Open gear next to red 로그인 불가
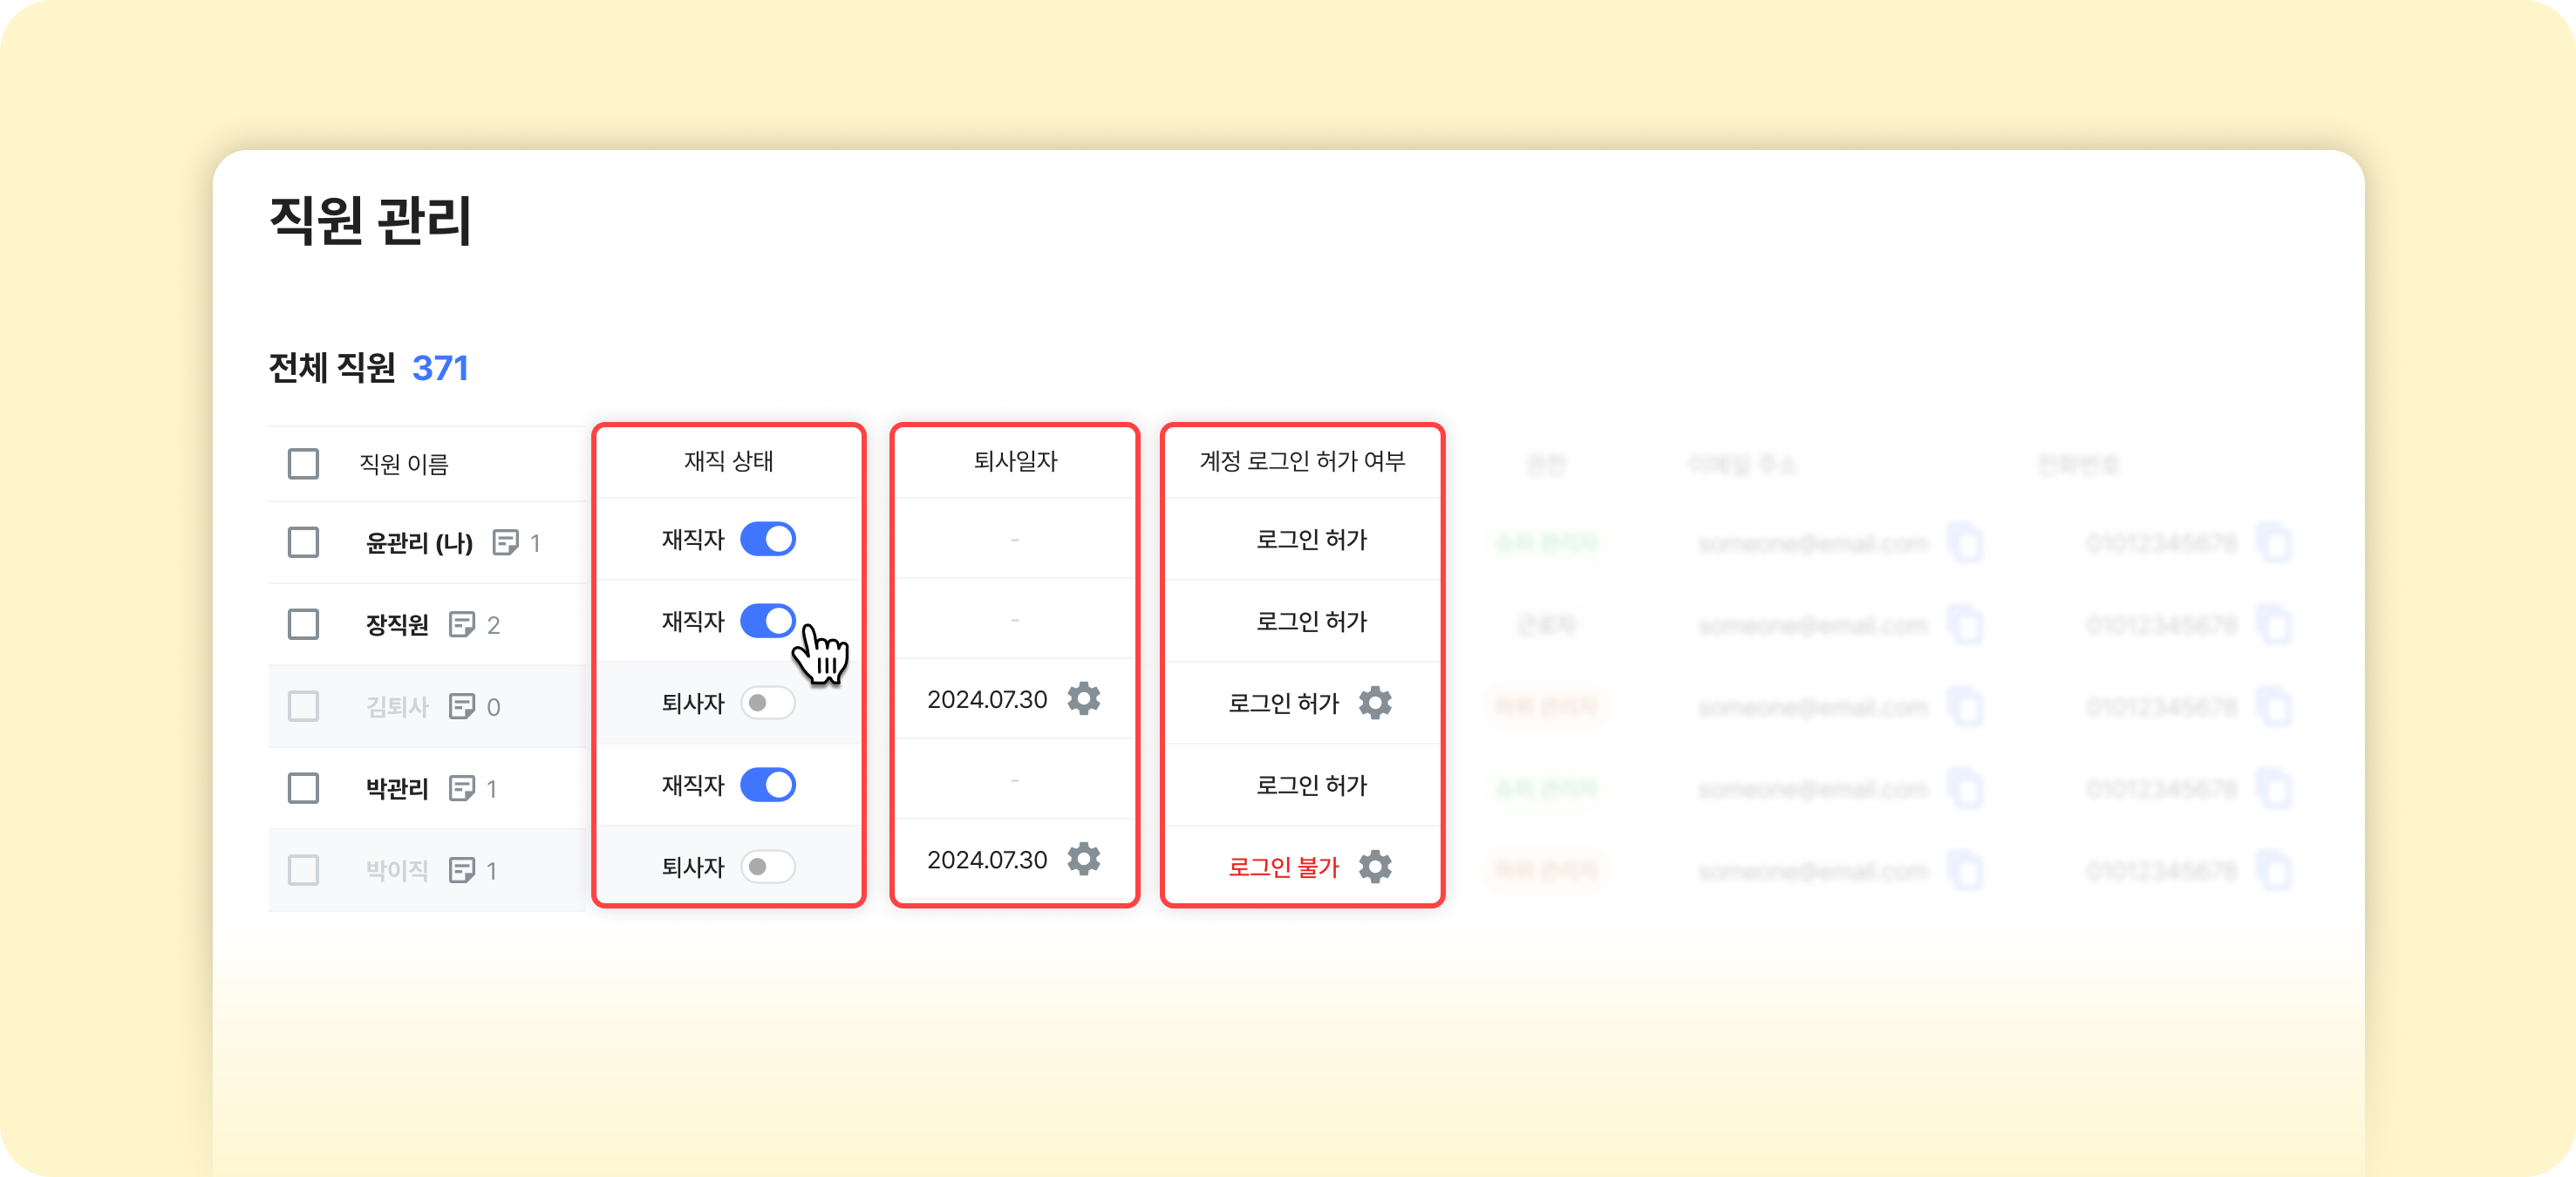 (1375, 867)
